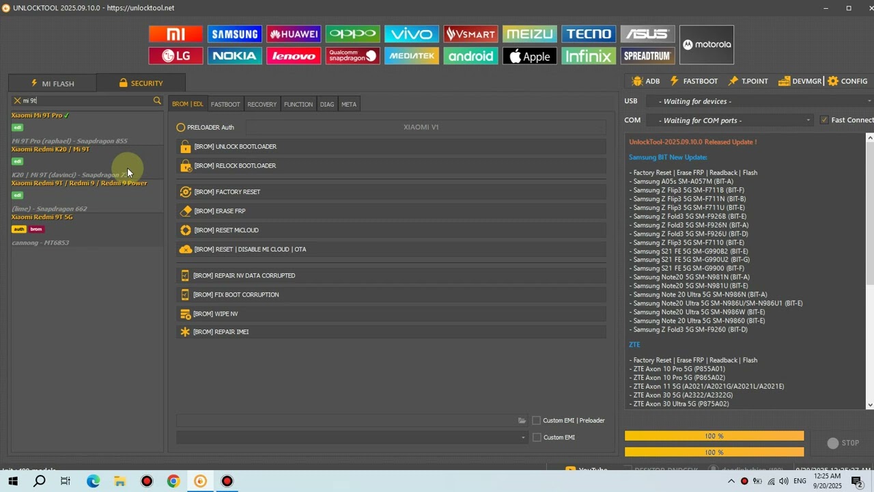Pick the Vivo brand logo
This screenshot has height=492, width=874.
412,34
